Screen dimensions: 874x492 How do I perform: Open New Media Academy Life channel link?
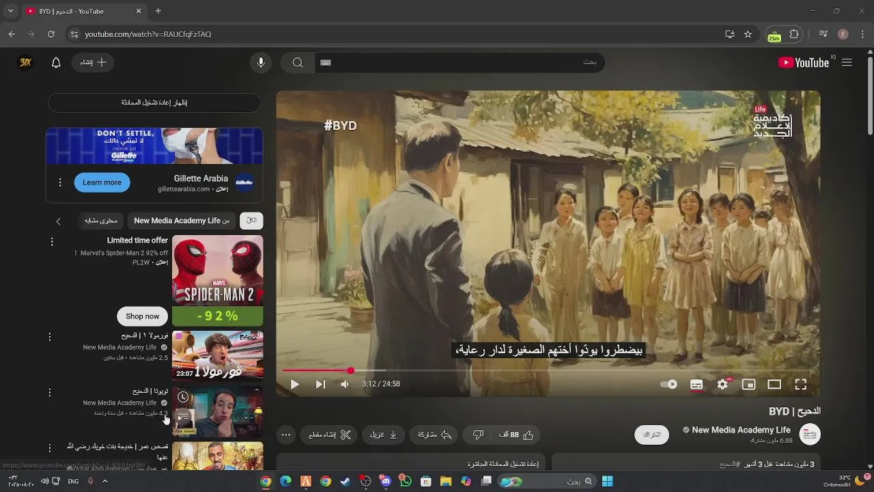(741, 430)
